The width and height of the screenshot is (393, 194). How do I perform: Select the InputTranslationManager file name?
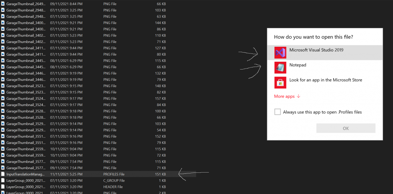pos(25,174)
